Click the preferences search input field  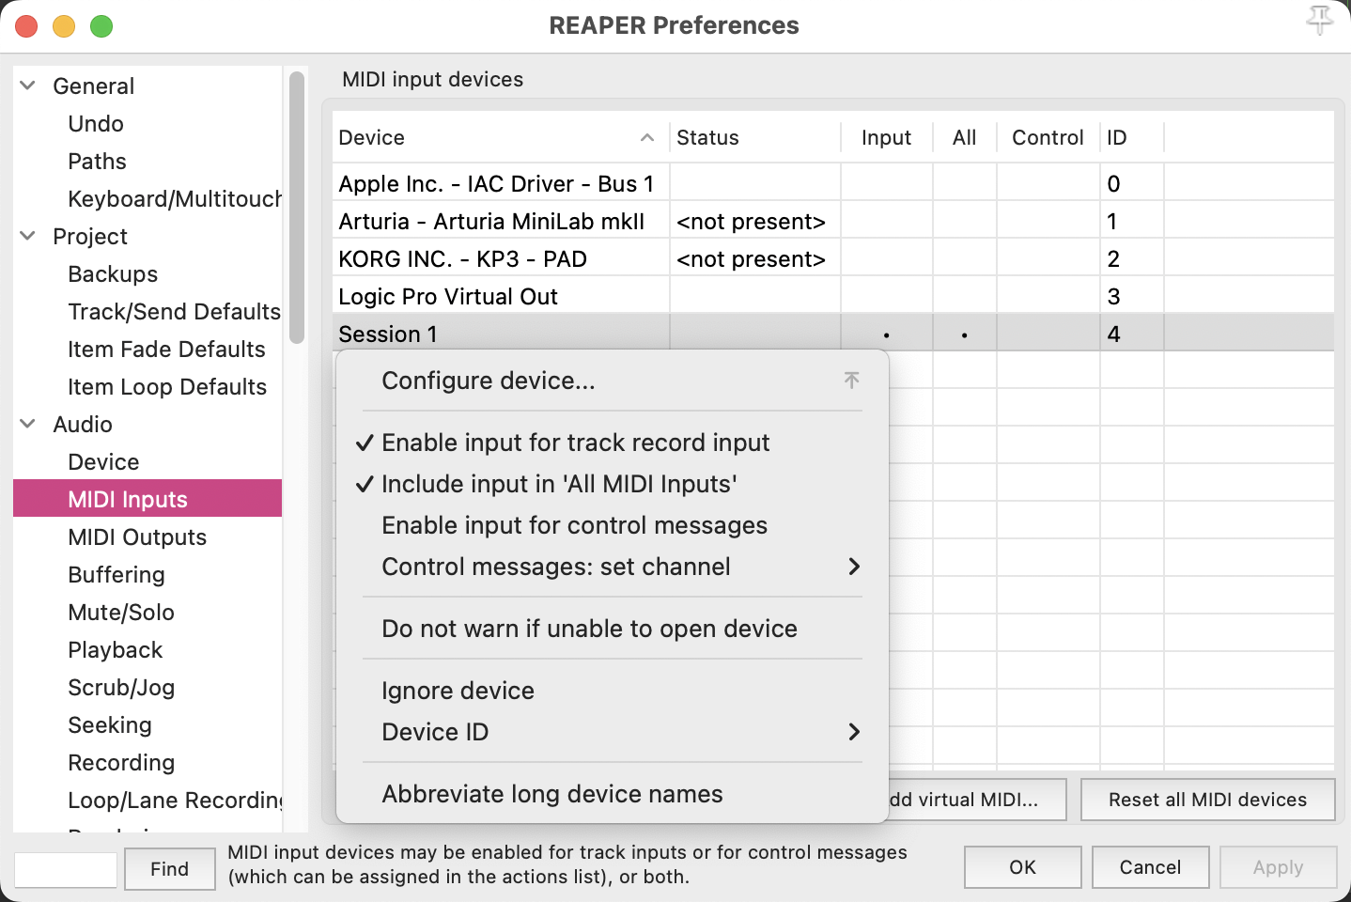click(66, 869)
